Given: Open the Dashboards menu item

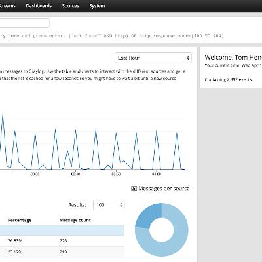Looking at the screenshot, I should (x=39, y=6).
